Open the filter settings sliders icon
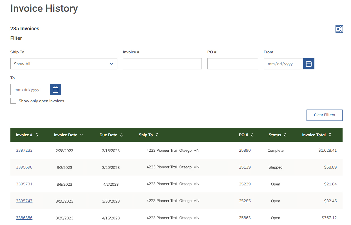This screenshot has height=225, width=351. (x=339, y=29)
